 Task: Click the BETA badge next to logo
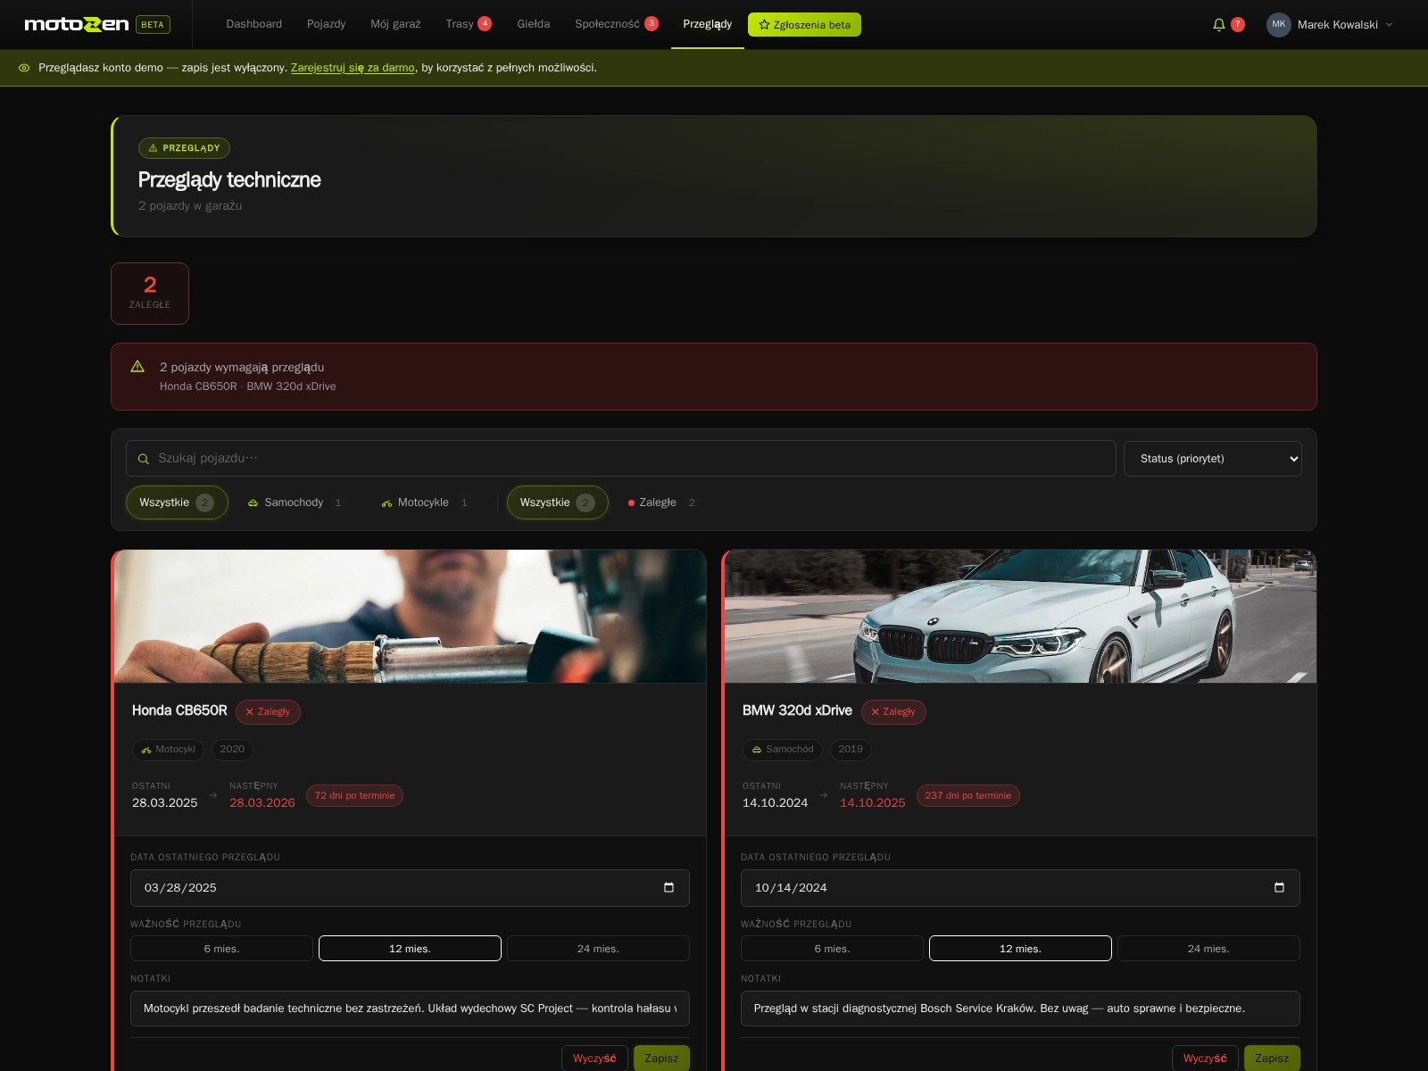(x=153, y=24)
